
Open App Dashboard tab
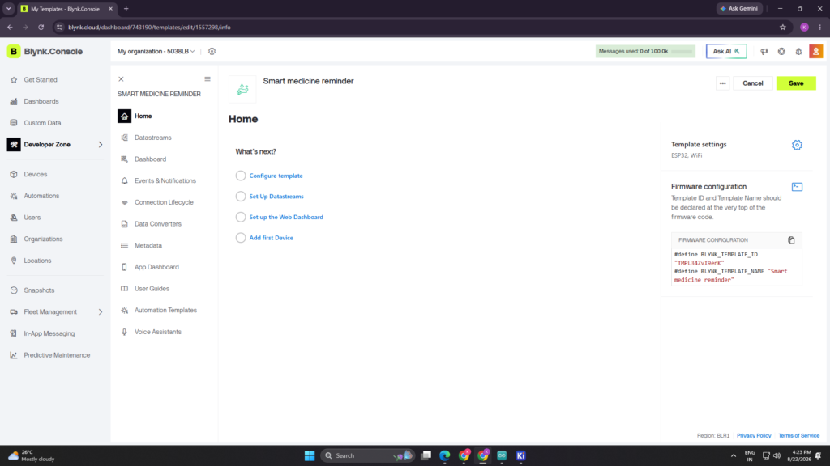[156, 267]
